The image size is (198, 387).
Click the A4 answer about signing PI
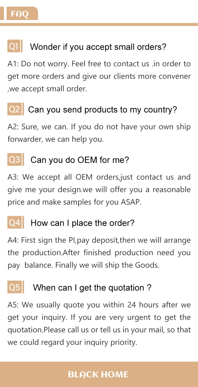[x=99, y=253]
